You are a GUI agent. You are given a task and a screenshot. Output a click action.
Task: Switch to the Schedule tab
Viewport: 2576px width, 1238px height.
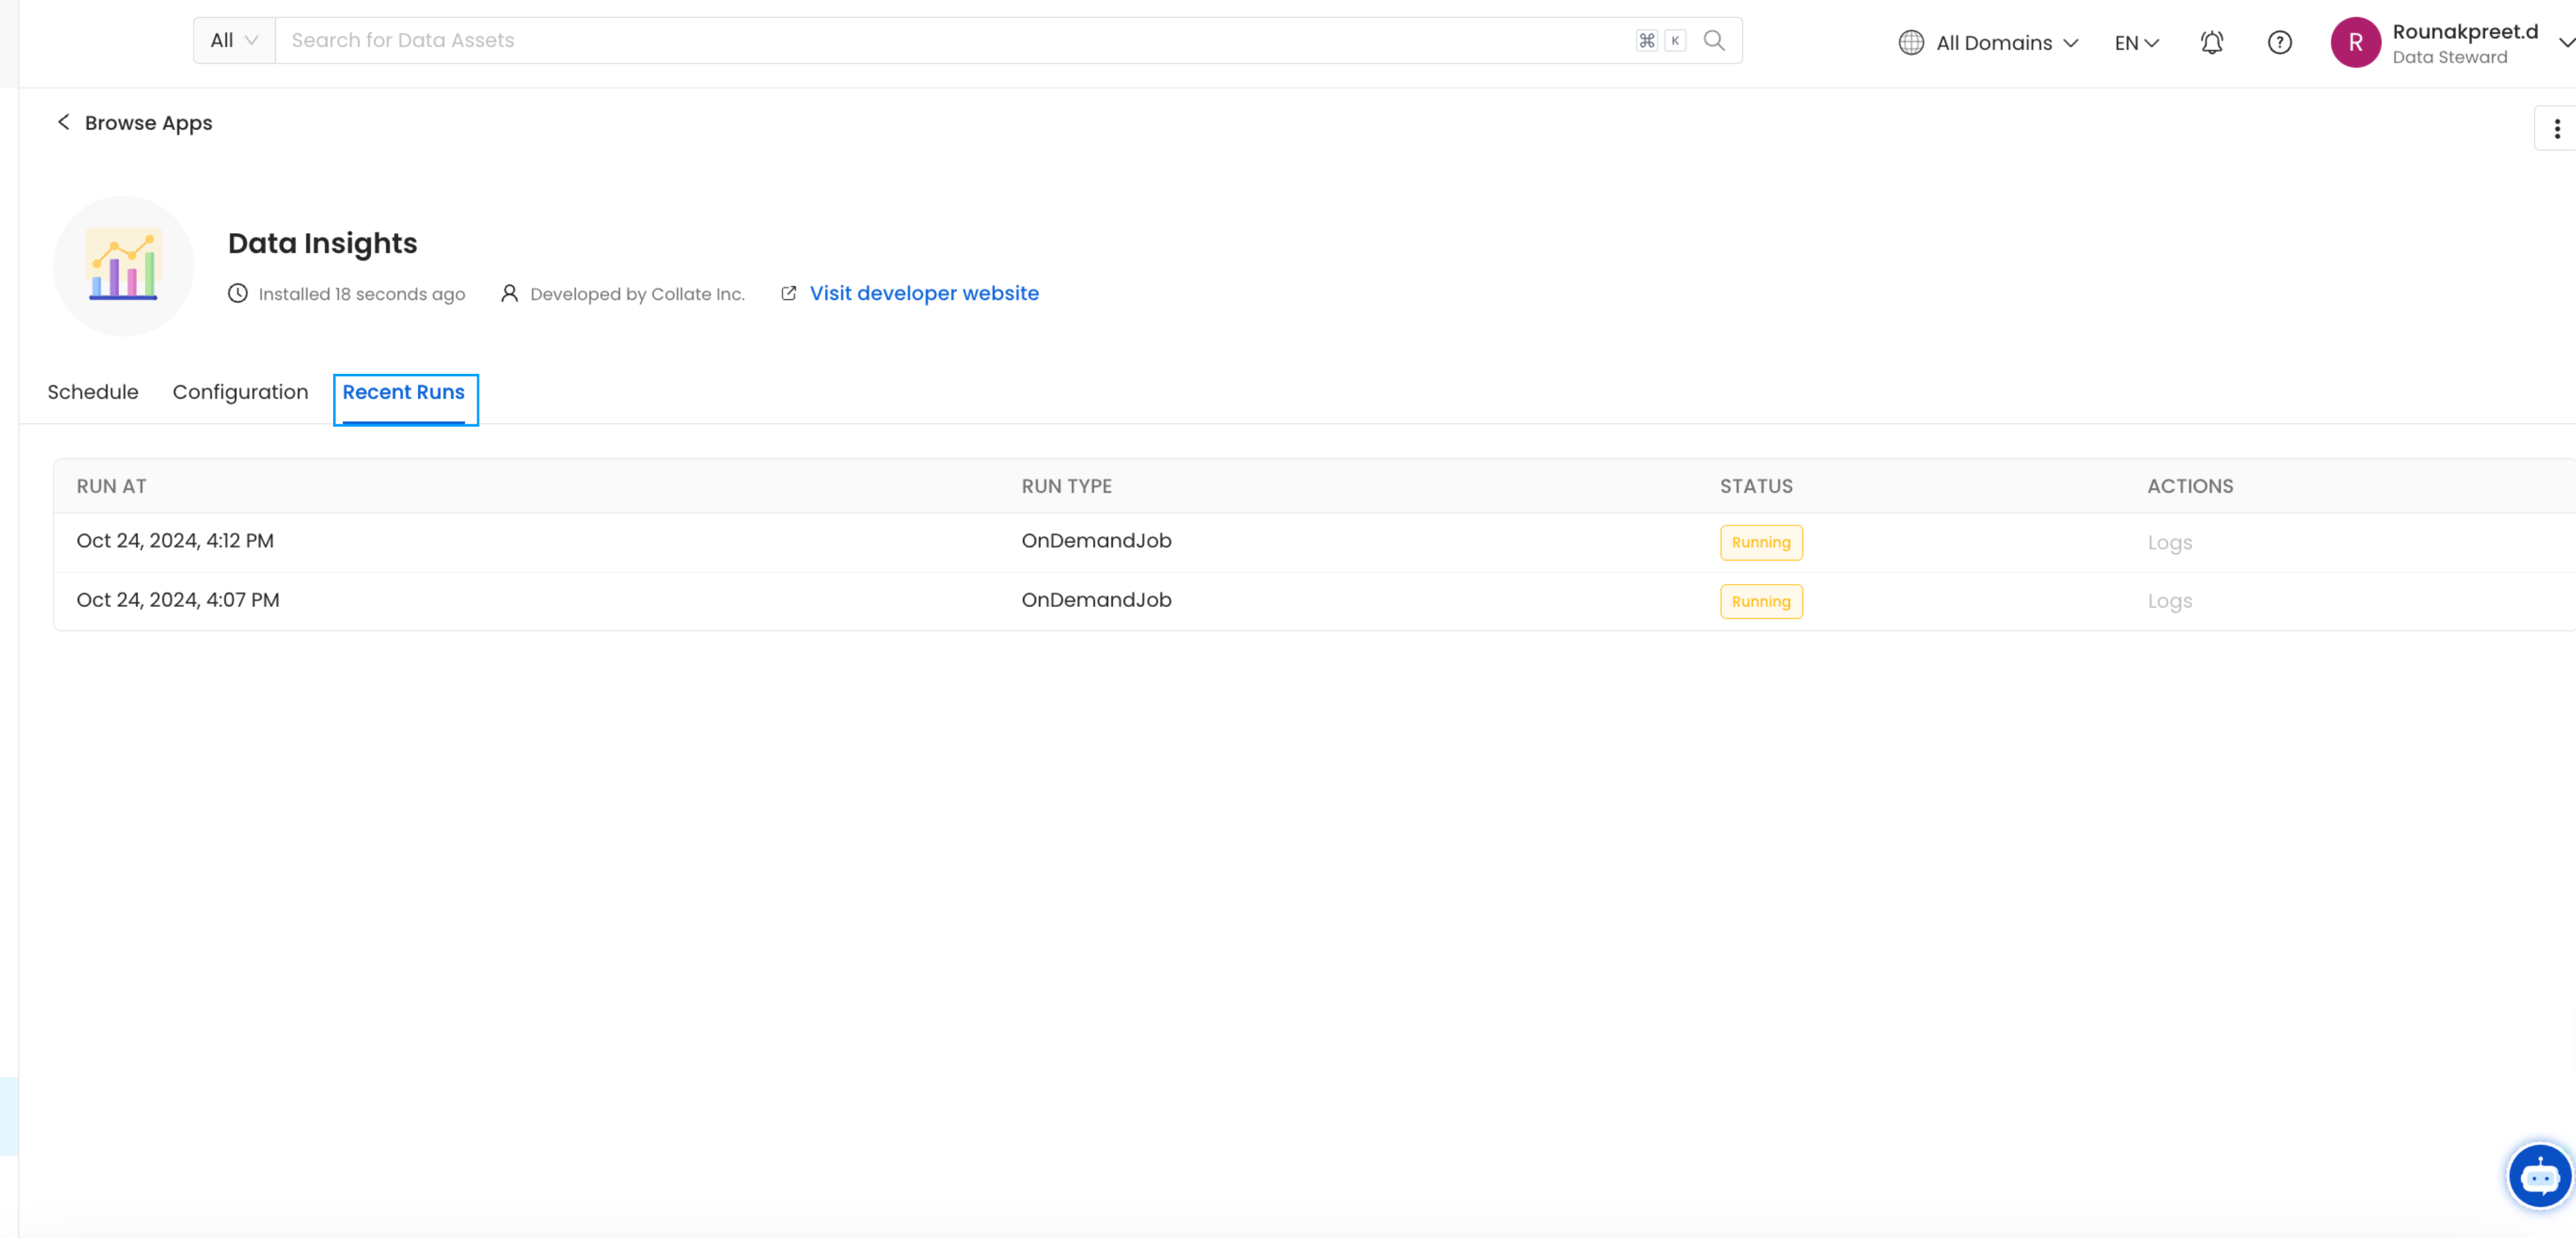(92, 392)
